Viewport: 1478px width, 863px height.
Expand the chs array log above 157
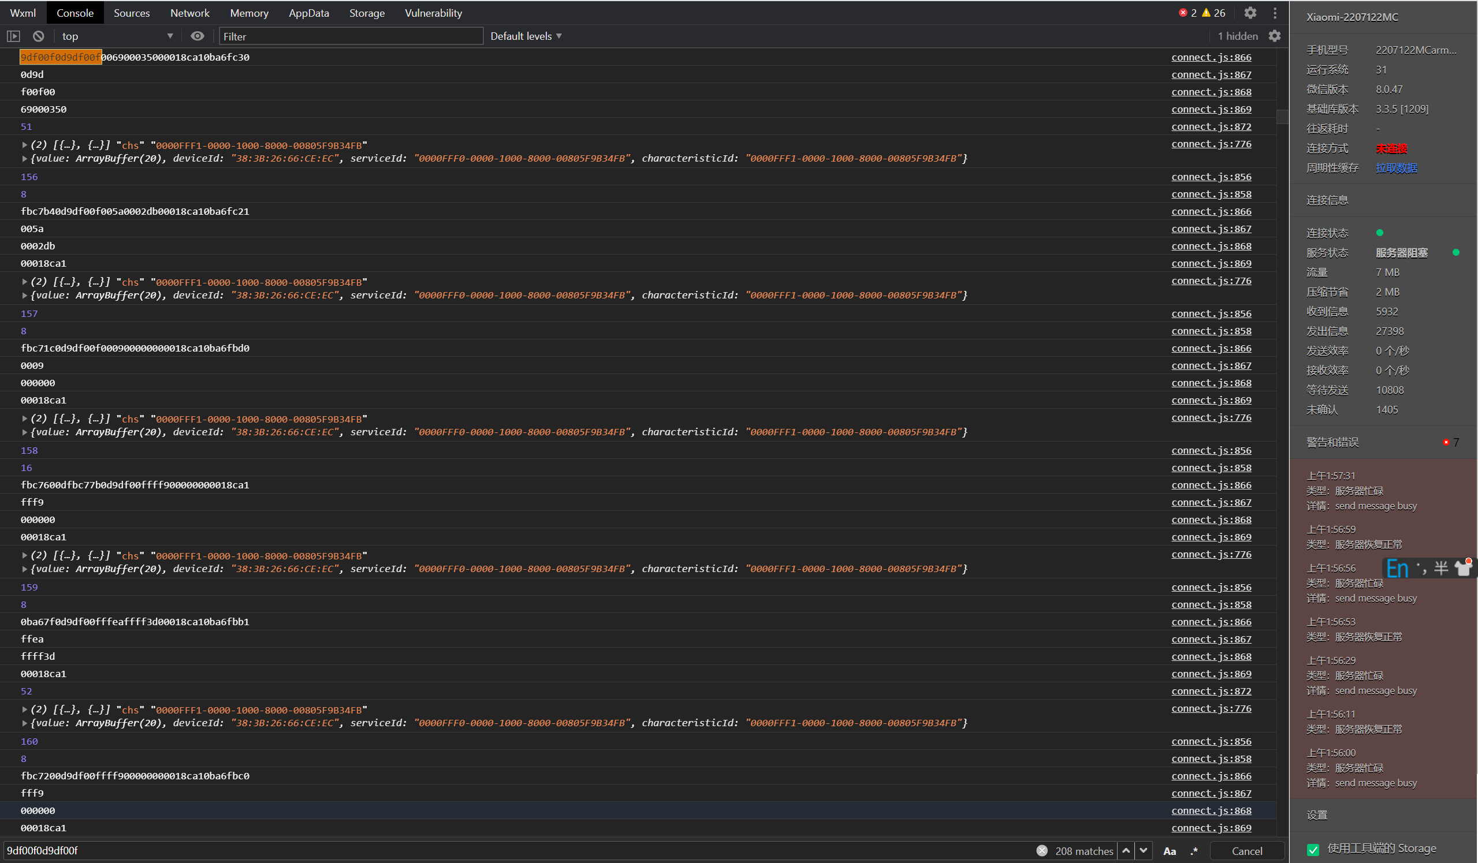click(25, 282)
